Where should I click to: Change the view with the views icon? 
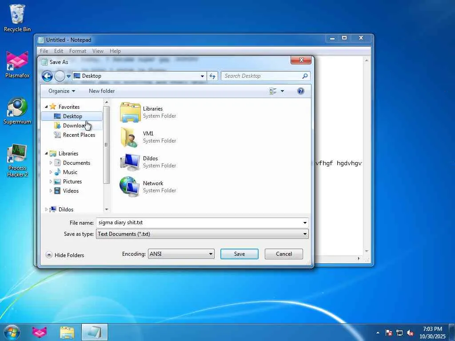click(273, 91)
